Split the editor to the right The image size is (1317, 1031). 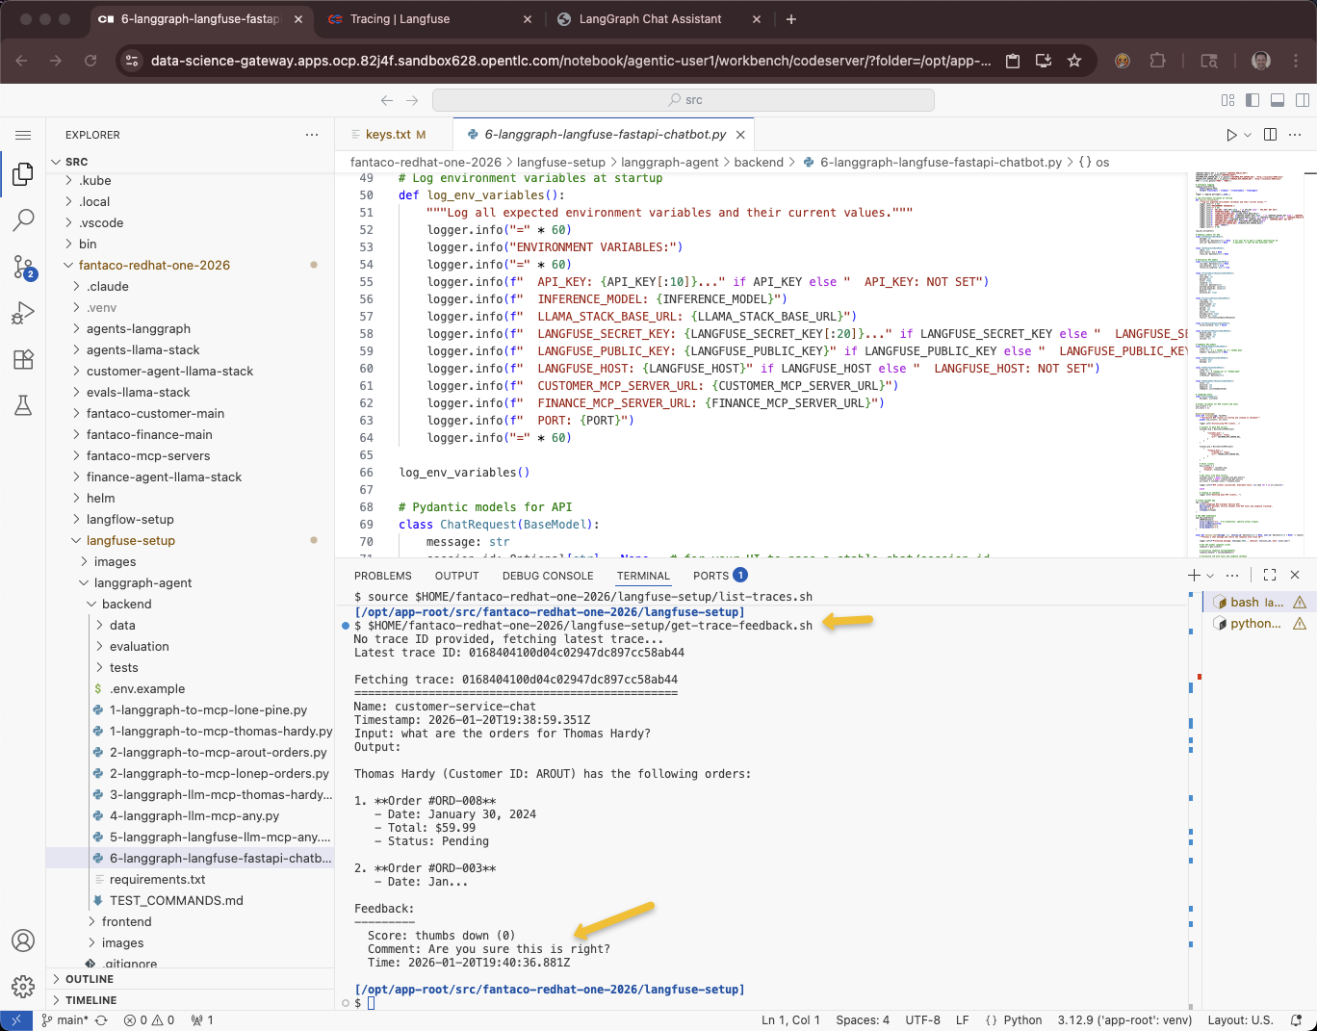(1270, 135)
